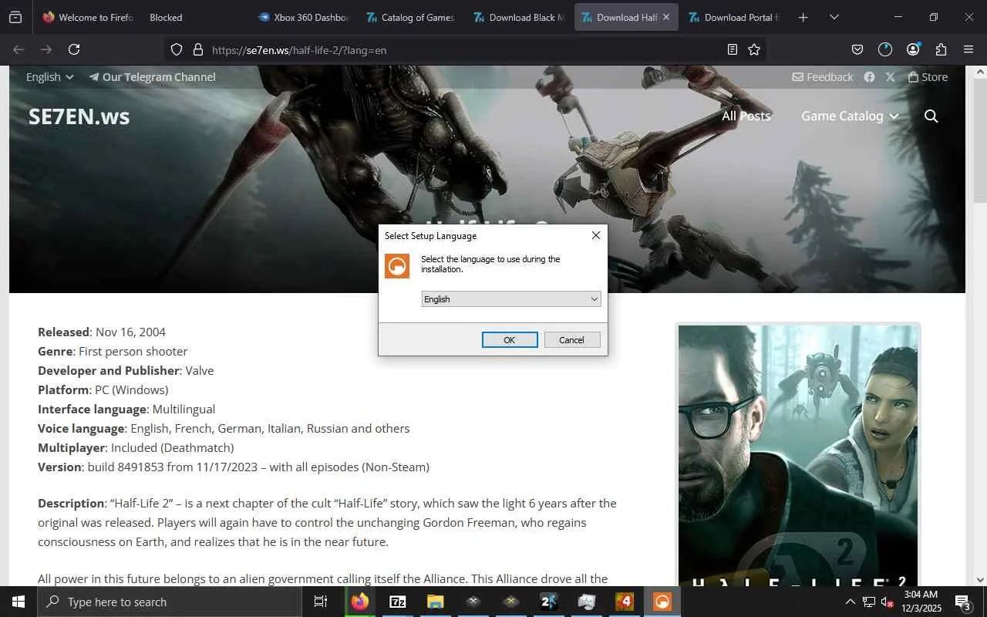Click the muted volume tray icon
Viewport: 987px width, 617px height.
coord(886,602)
